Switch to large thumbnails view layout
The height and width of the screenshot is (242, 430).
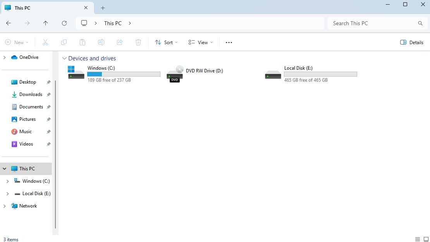[x=426, y=239]
